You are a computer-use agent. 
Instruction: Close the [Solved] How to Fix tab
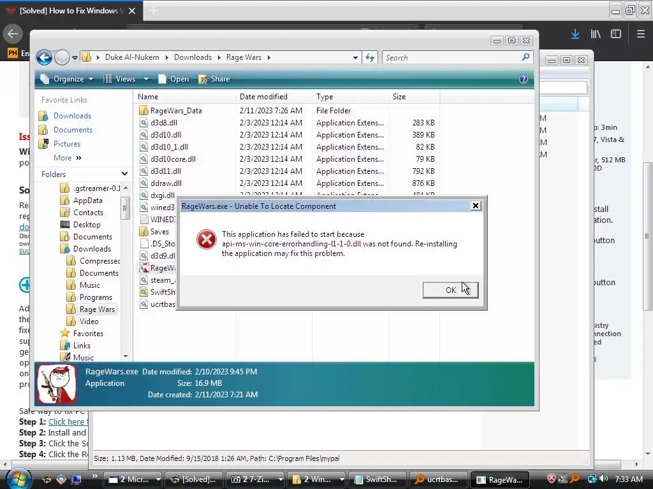(132, 11)
